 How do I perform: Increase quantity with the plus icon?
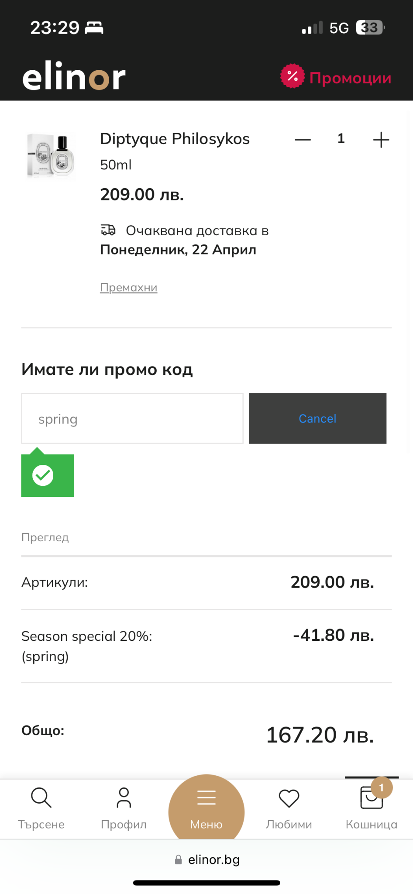tap(381, 140)
